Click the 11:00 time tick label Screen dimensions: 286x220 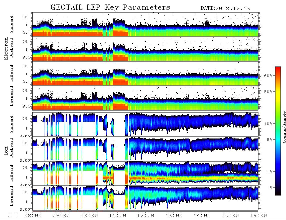click(118, 215)
